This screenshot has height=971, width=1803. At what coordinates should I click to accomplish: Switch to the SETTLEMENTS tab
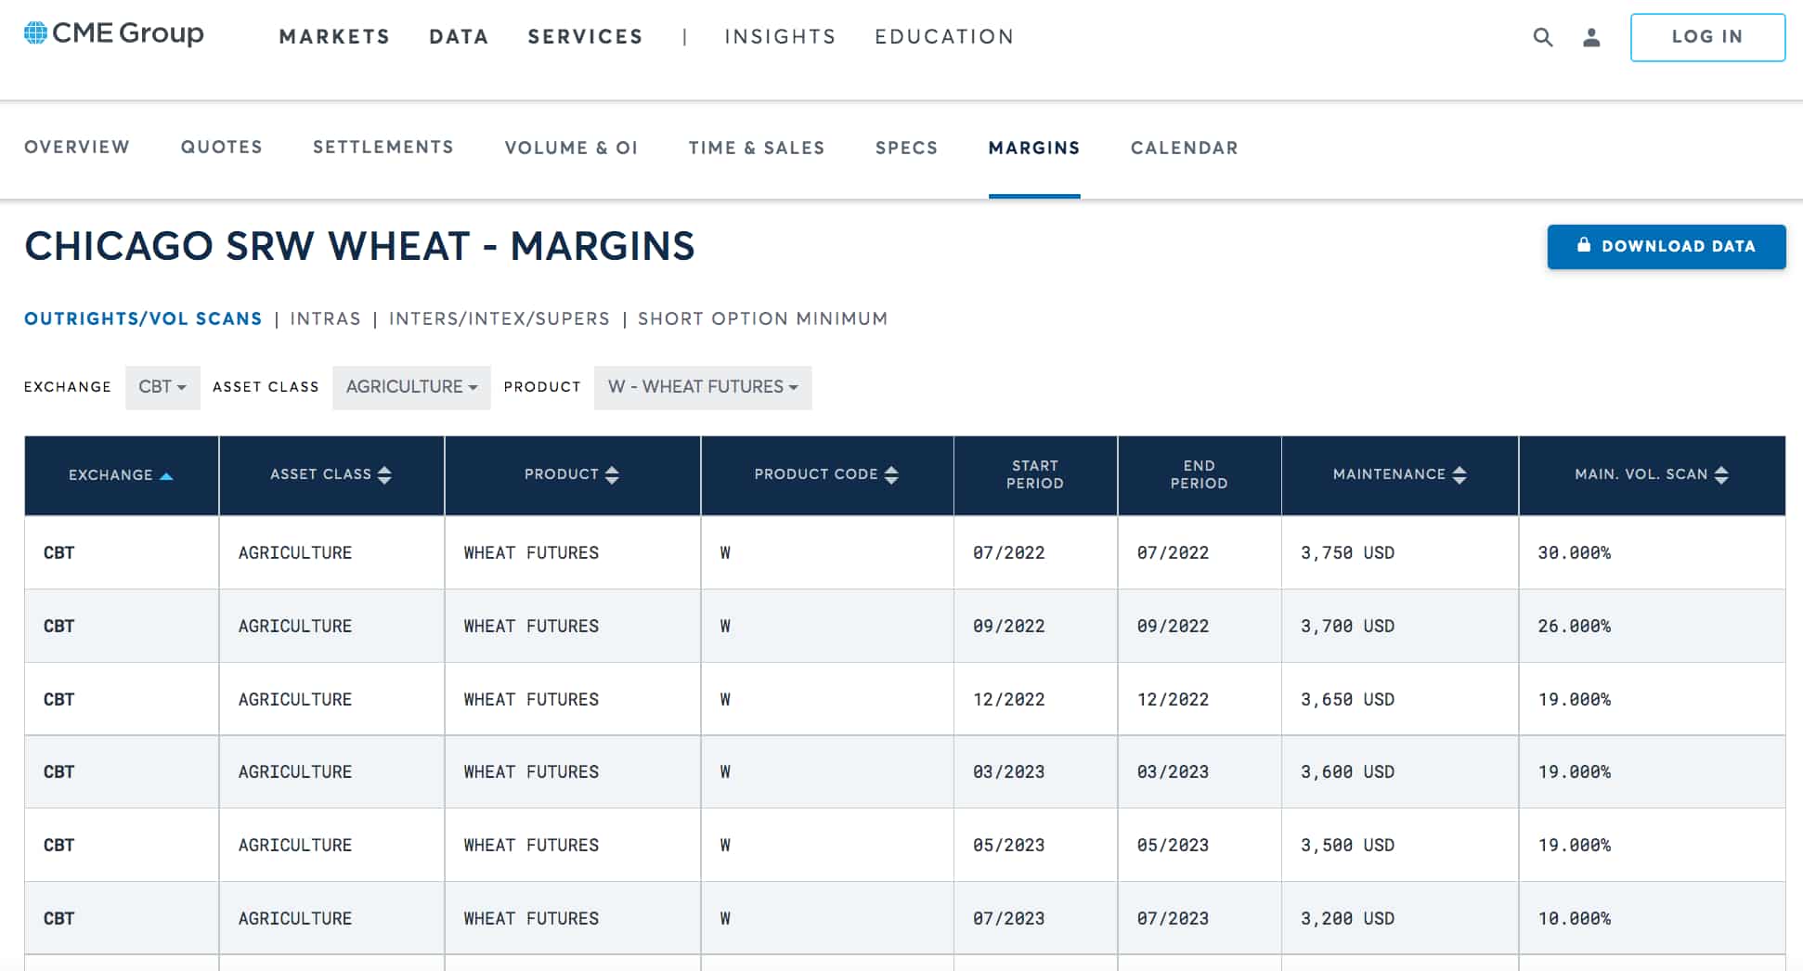tap(383, 148)
